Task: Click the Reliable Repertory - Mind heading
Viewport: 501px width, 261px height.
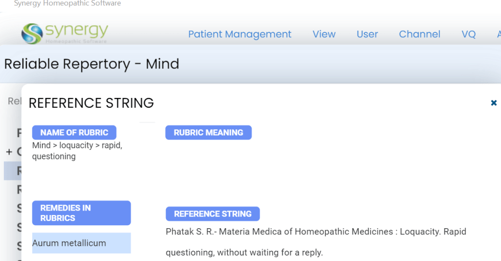Action: pos(92,64)
